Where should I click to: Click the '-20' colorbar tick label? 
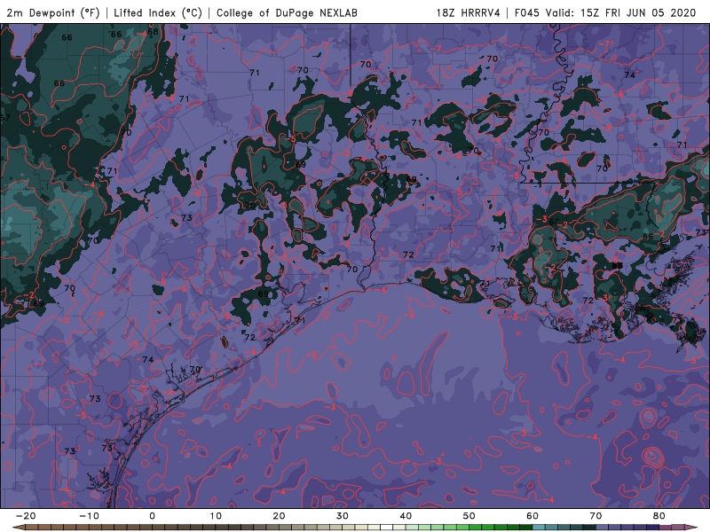[26, 516]
